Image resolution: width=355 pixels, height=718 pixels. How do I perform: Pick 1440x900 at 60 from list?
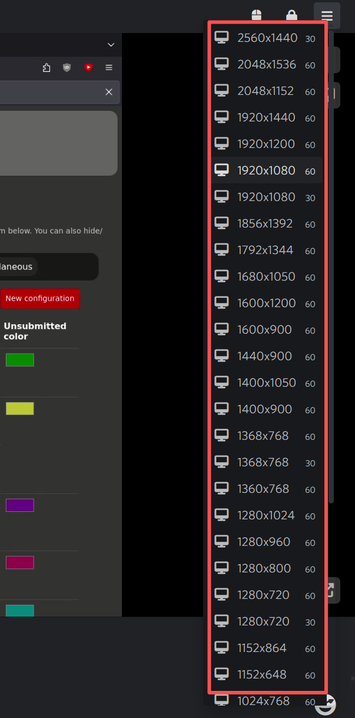[x=267, y=357]
